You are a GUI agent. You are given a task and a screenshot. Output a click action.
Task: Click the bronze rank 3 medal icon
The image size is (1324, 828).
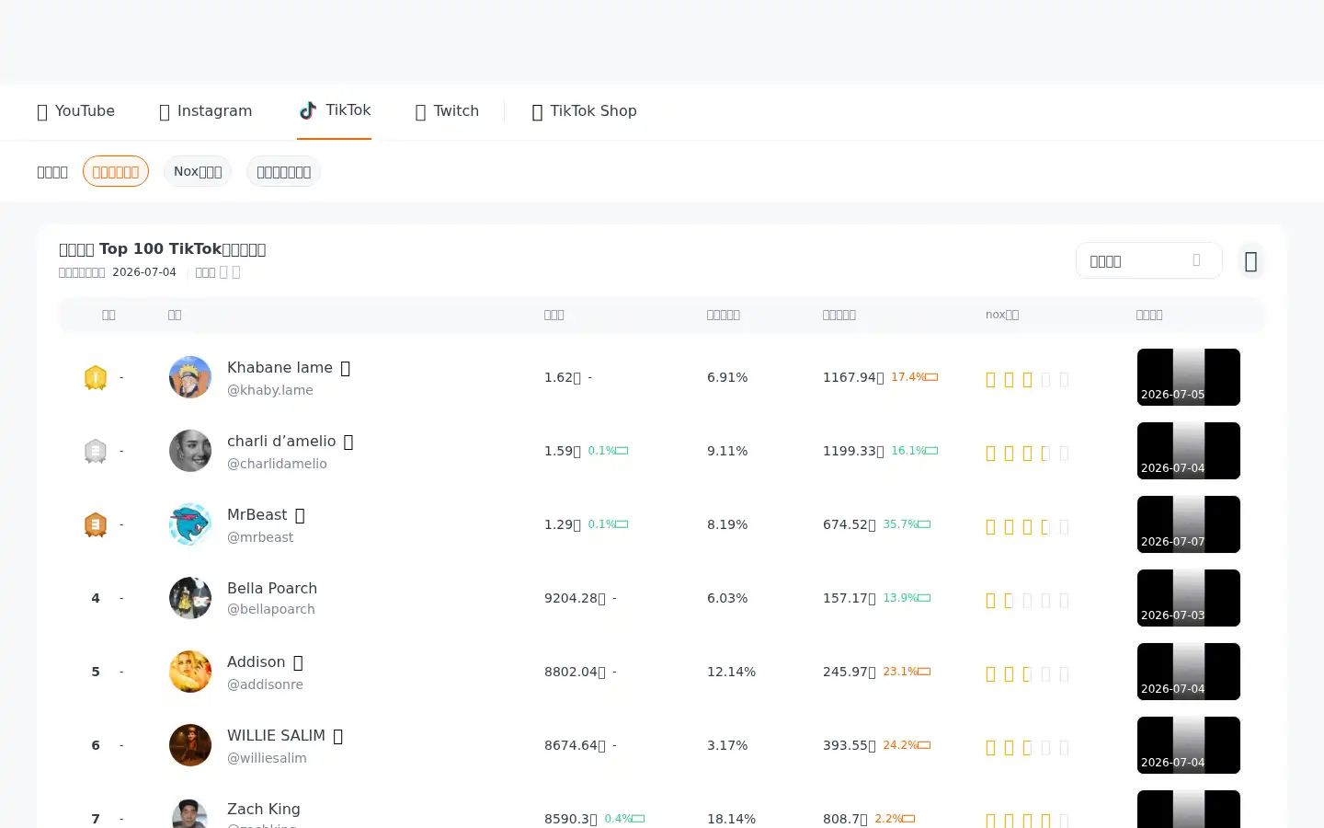(96, 524)
